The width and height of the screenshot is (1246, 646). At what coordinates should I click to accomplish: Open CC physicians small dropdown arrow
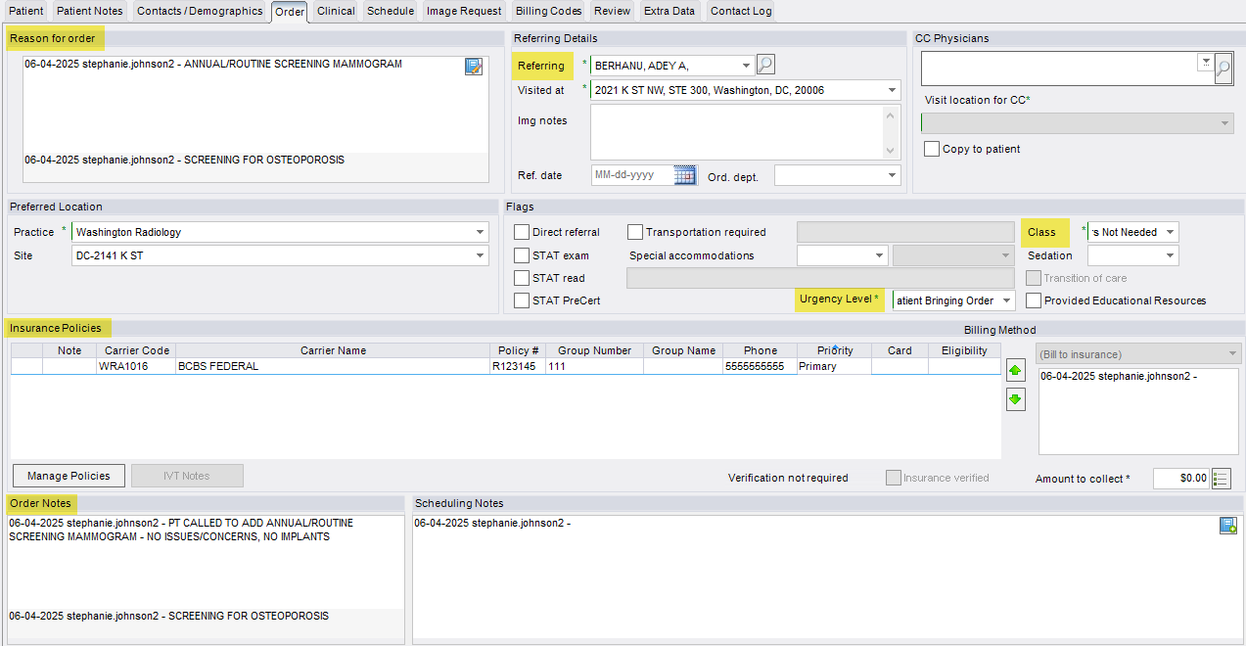[x=1205, y=61]
